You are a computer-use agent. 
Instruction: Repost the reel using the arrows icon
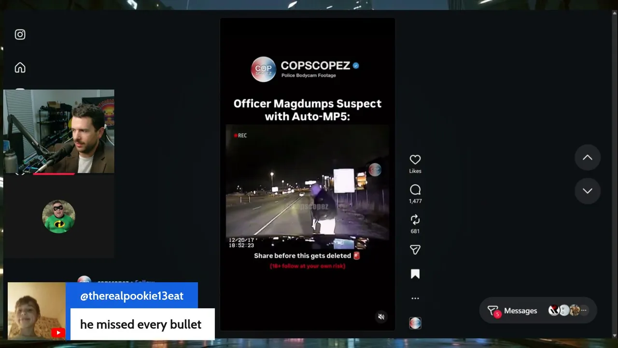coord(415,220)
